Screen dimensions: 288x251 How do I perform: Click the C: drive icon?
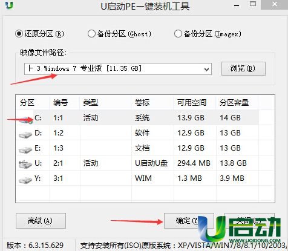coord(25,120)
